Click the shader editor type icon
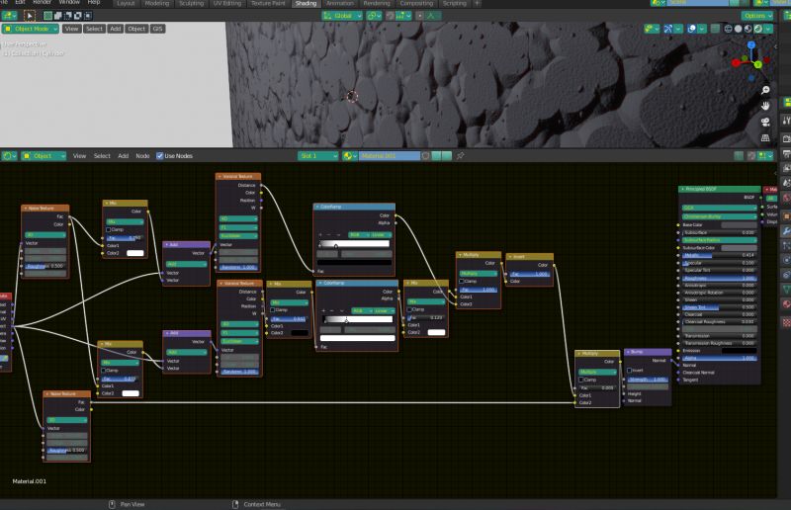 (x=9, y=156)
